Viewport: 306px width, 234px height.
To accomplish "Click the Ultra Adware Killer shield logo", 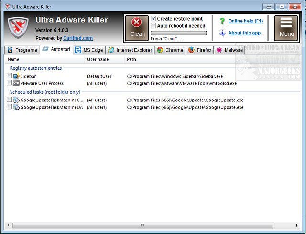I will pyautogui.click(x=18, y=27).
